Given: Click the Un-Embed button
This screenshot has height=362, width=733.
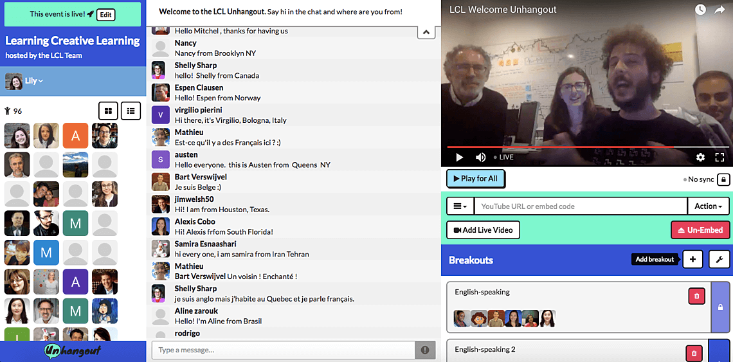Looking at the screenshot, I should [700, 230].
